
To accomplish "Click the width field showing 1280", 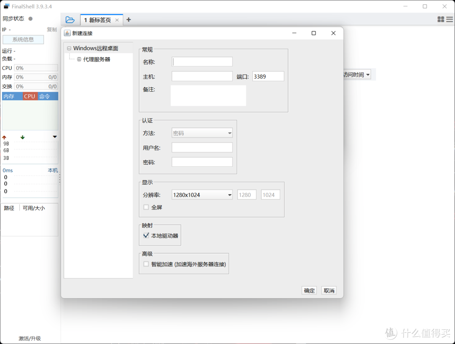I will click(247, 195).
